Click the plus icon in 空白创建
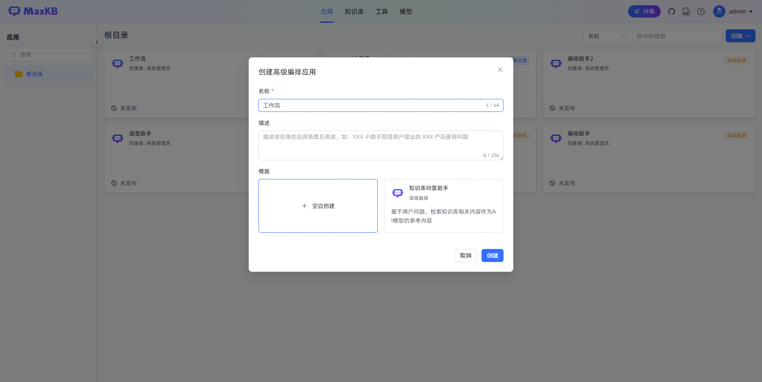The image size is (762, 382). pyautogui.click(x=304, y=206)
